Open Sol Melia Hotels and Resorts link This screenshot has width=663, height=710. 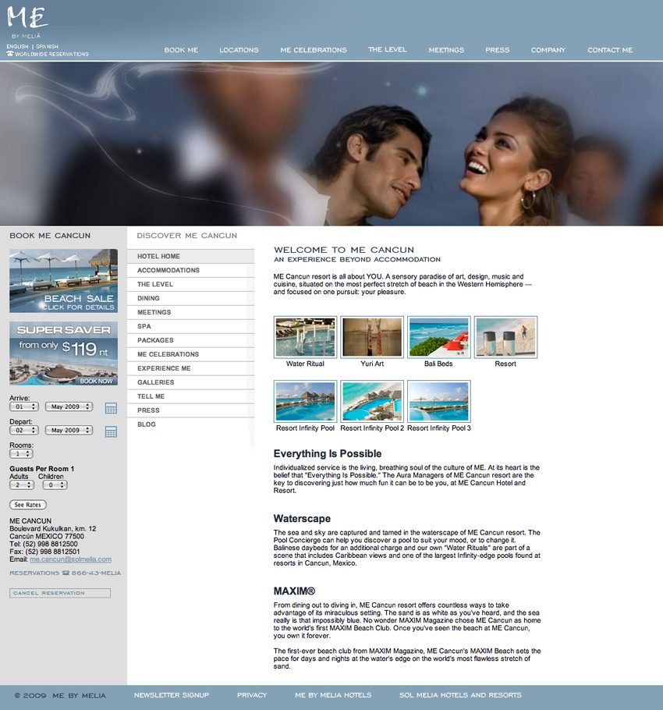460,695
